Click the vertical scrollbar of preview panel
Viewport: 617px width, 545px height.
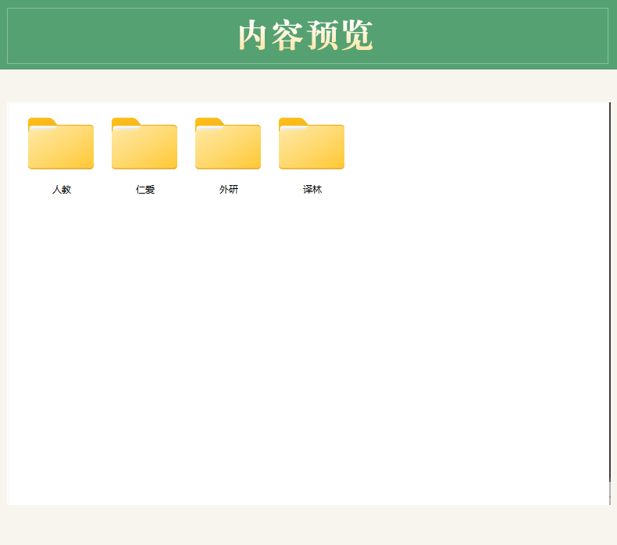[x=610, y=304]
